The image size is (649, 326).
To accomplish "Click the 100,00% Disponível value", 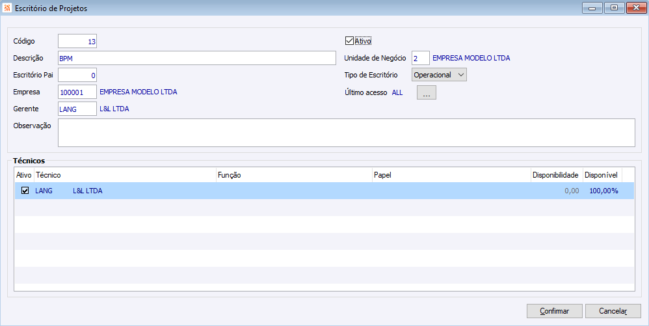I will (x=603, y=191).
